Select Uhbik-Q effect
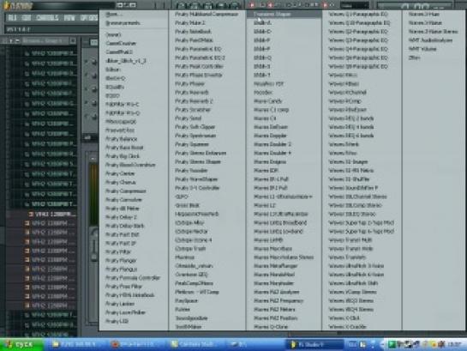This screenshot has height=351, width=467. coord(262,57)
